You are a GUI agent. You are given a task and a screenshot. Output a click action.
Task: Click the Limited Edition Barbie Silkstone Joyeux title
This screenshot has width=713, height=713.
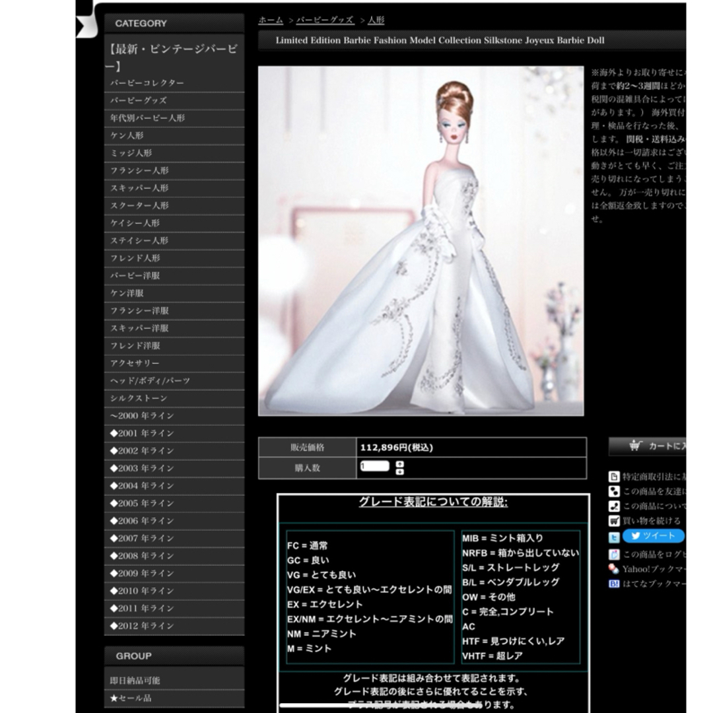coord(440,40)
